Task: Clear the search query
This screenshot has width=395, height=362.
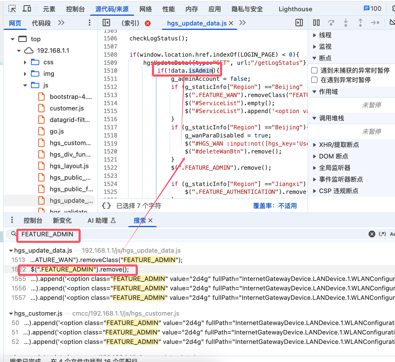Action: [372, 234]
